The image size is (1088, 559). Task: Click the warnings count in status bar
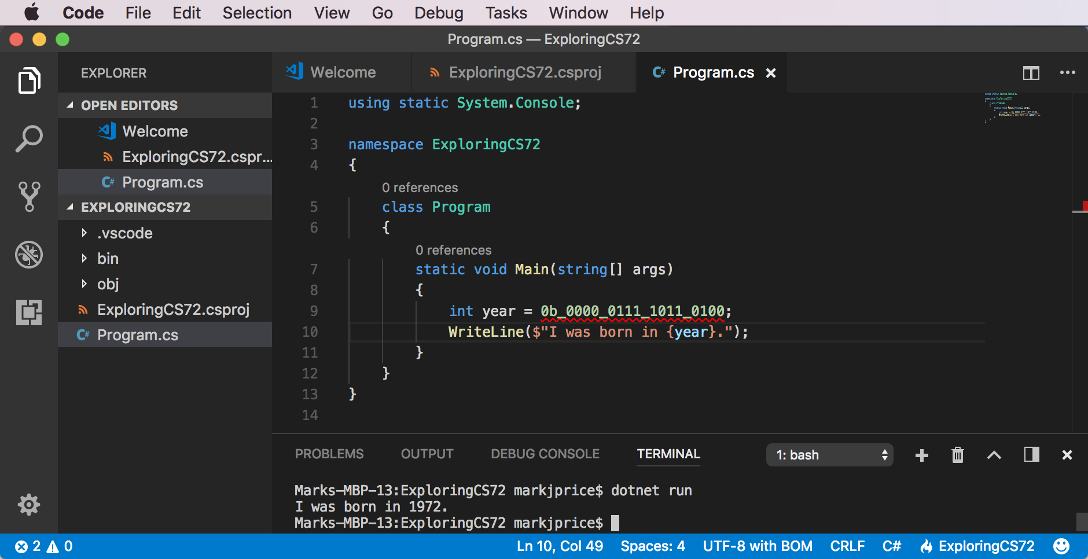[x=60, y=546]
